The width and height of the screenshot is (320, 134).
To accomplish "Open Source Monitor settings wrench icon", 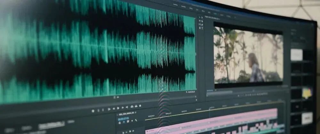I will point(187,92).
